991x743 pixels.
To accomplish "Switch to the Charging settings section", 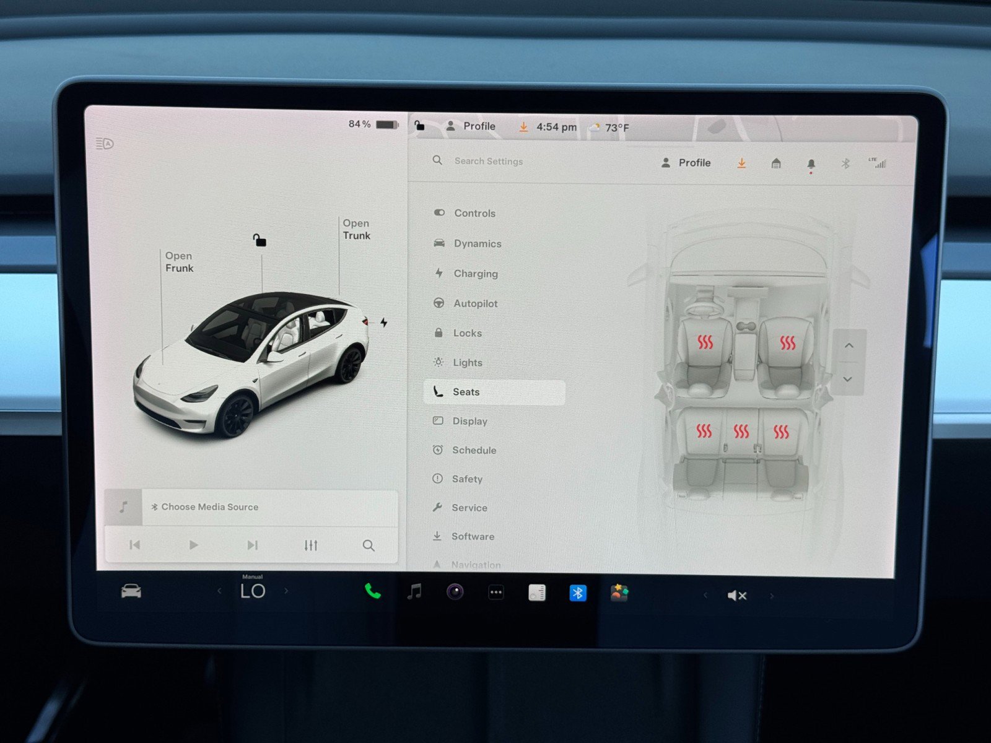I will pyautogui.click(x=474, y=273).
